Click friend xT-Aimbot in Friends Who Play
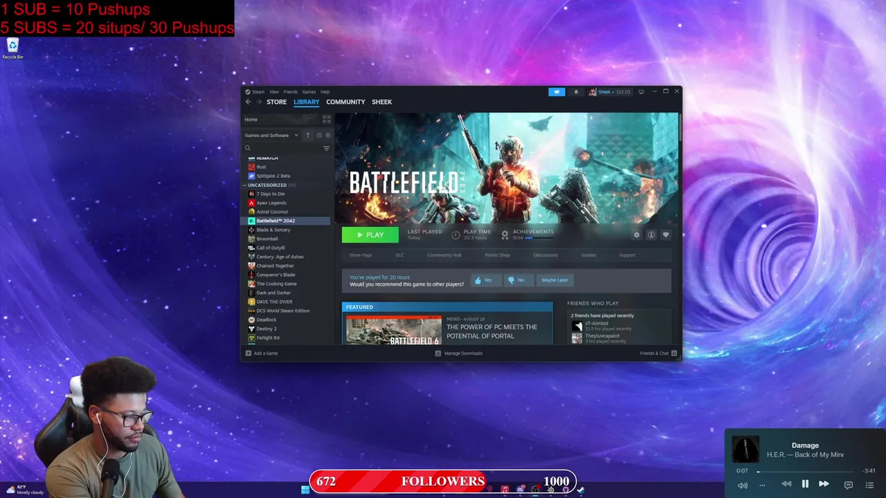The height and width of the screenshot is (498, 886). coord(597,324)
